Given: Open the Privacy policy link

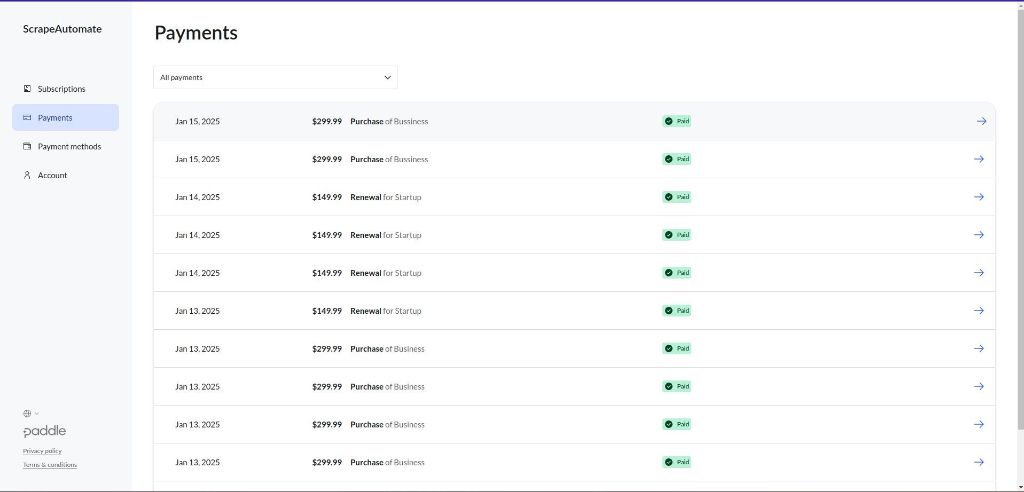Looking at the screenshot, I should (42, 451).
